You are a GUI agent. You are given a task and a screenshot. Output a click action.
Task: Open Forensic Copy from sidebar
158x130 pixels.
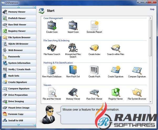pos(19,114)
